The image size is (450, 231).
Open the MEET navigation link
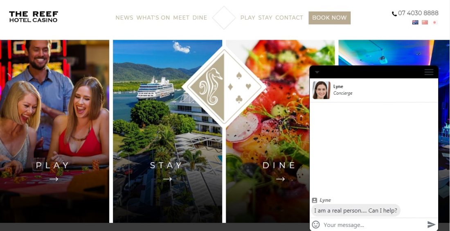(x=181, y=18)
